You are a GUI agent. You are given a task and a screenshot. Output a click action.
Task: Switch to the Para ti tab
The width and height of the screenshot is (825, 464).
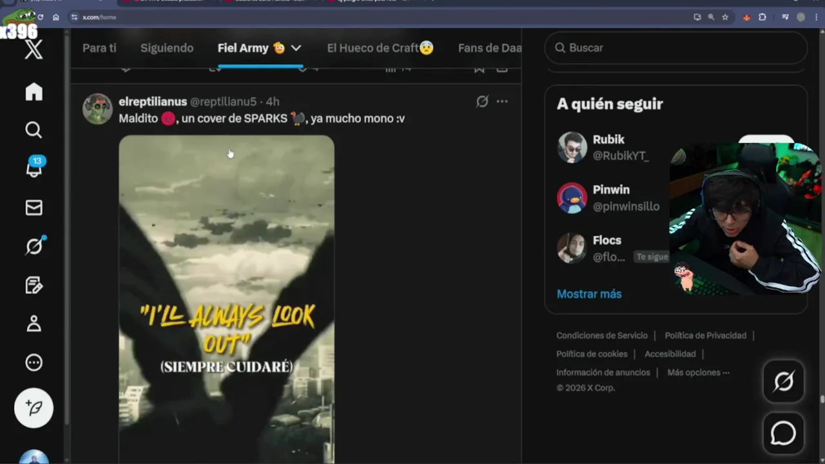pos(99,48)
